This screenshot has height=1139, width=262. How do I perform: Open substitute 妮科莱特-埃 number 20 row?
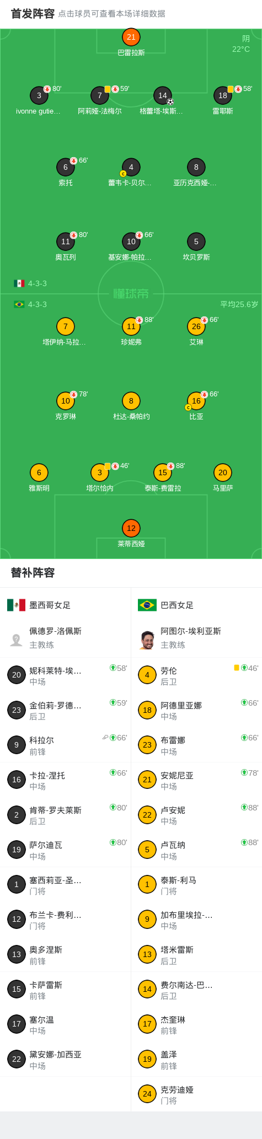coord(66,675)
